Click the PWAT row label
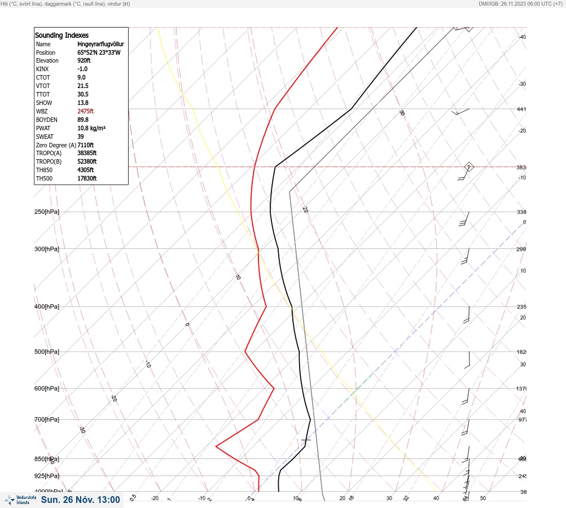This screenshot has height=508, width=566. tap(43, 128)
